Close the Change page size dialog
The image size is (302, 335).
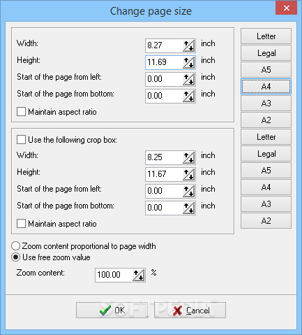tap(287, 8)
